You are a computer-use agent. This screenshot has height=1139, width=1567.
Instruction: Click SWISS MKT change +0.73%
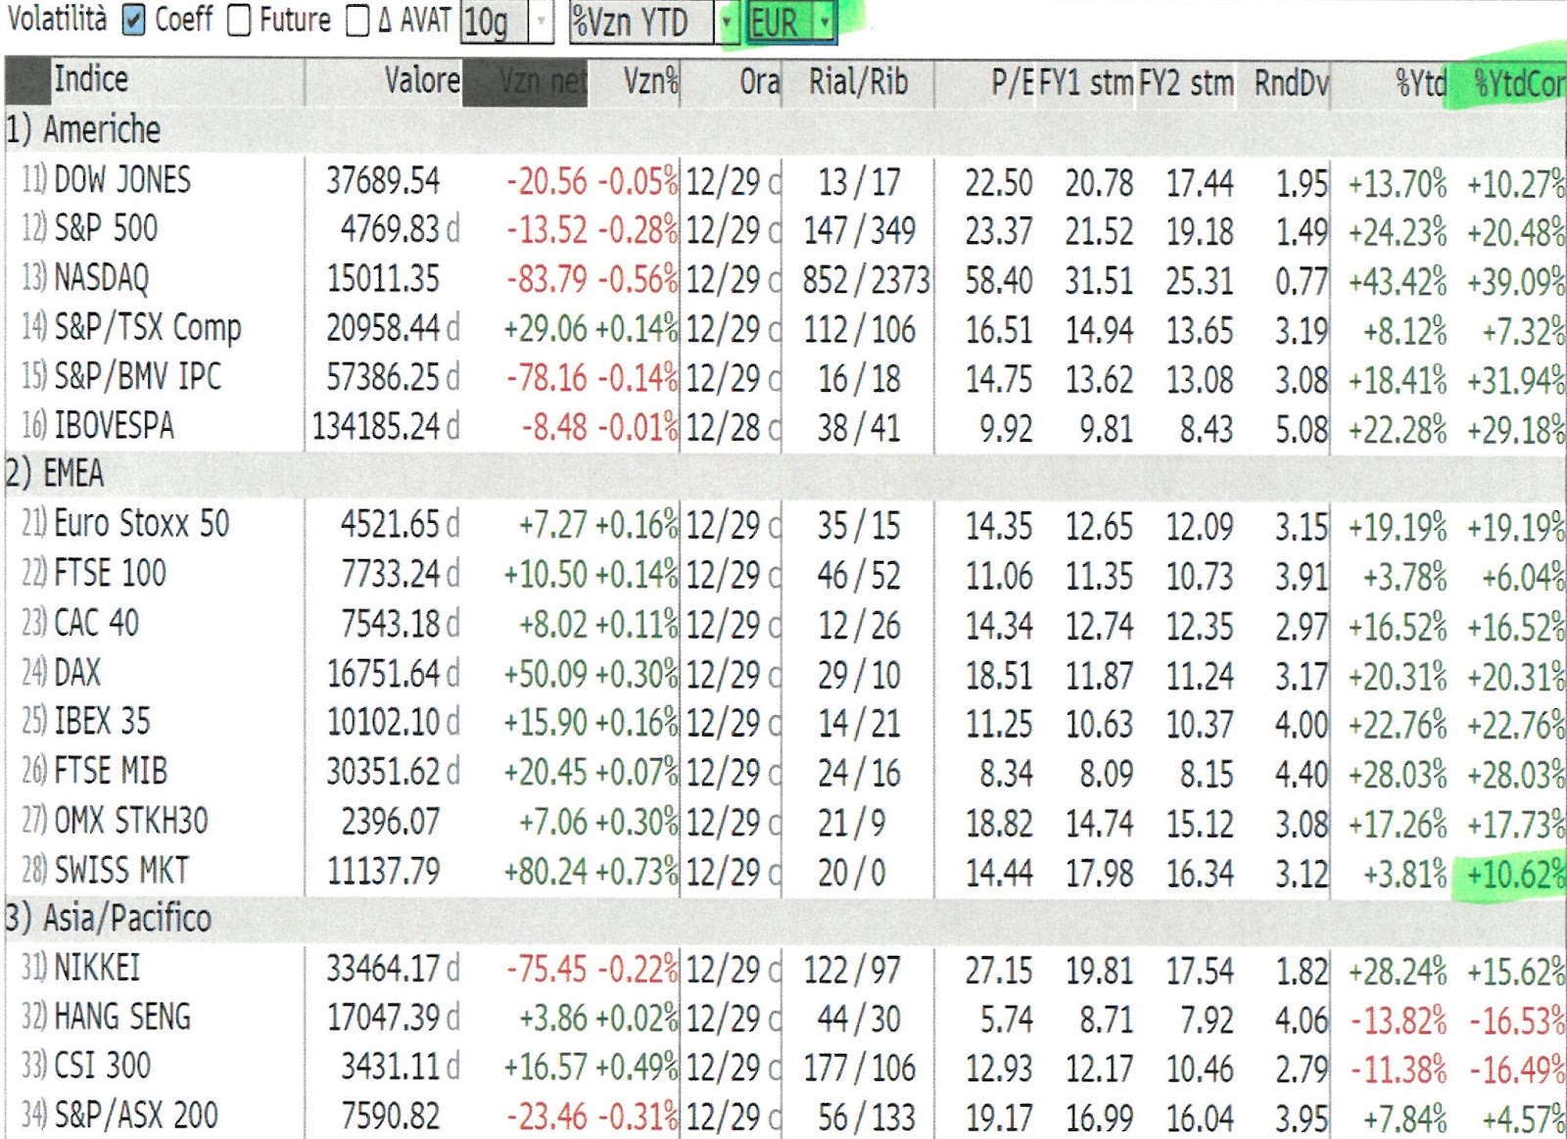pos(637,871)
